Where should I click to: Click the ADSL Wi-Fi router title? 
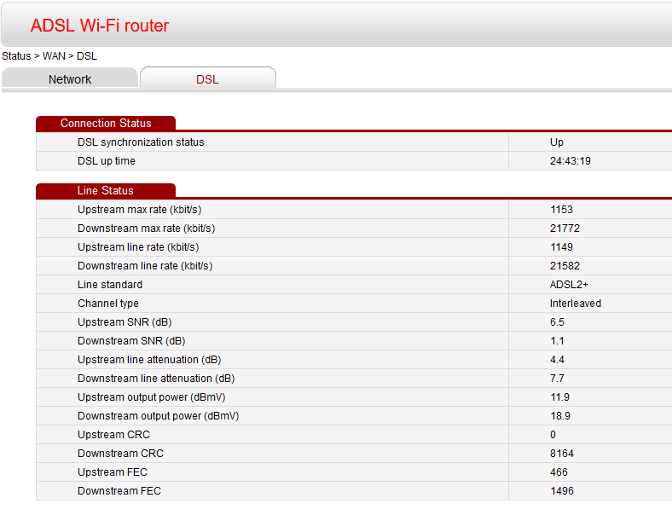point(100,26)
